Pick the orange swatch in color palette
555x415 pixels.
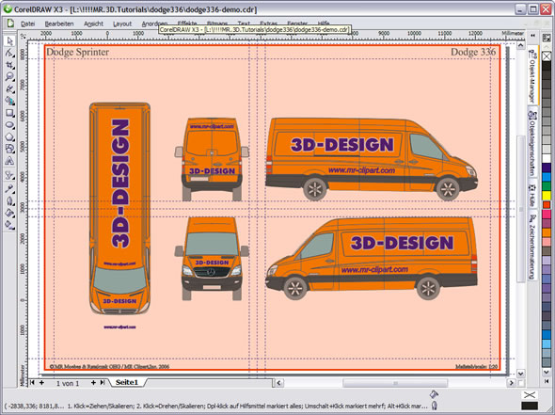(547, 232)
